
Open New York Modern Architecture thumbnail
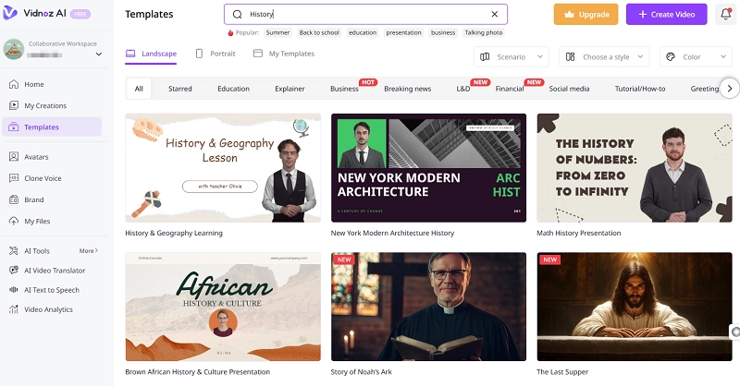428,168
